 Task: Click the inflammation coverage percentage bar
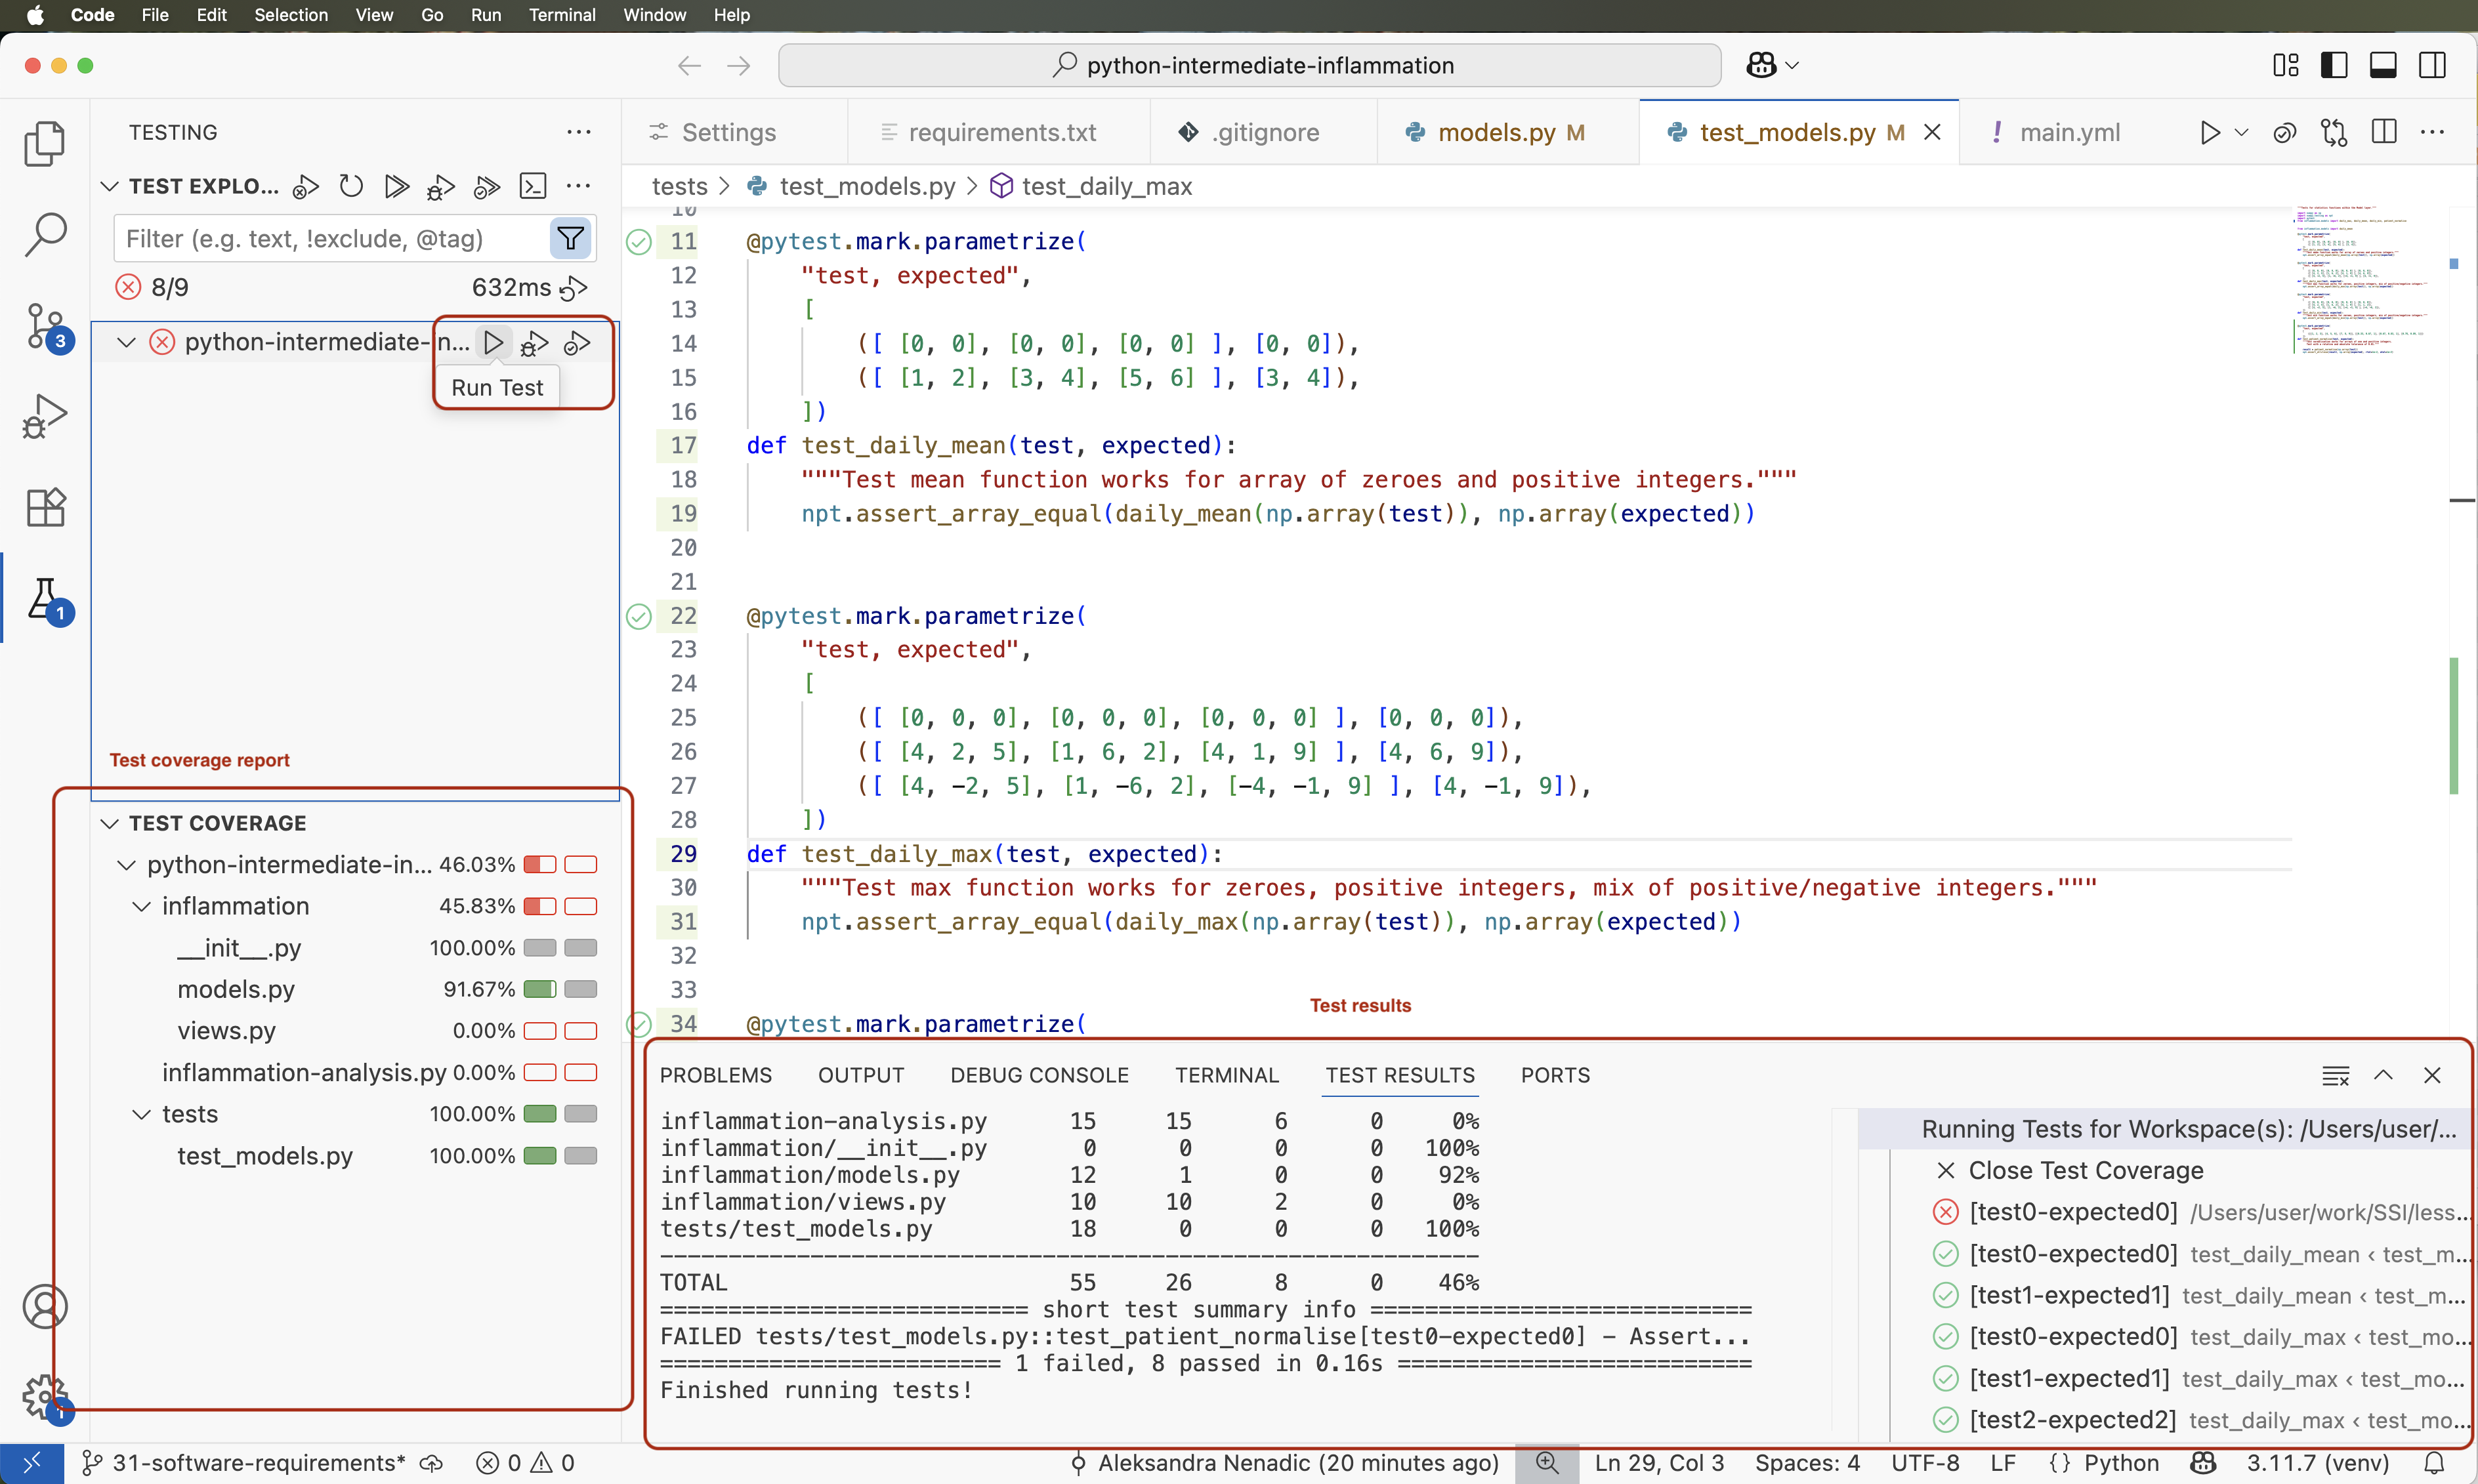[x=541, y=906]
